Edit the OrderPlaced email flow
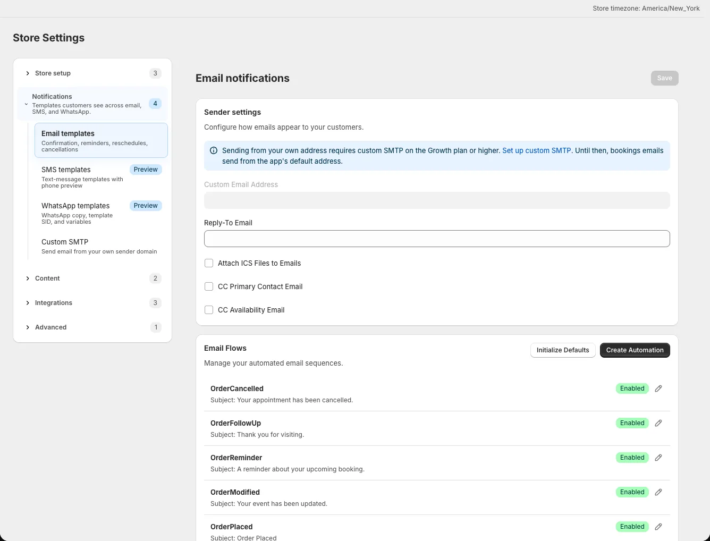Viewport: 710px width, 541px height. pos(658,527)
